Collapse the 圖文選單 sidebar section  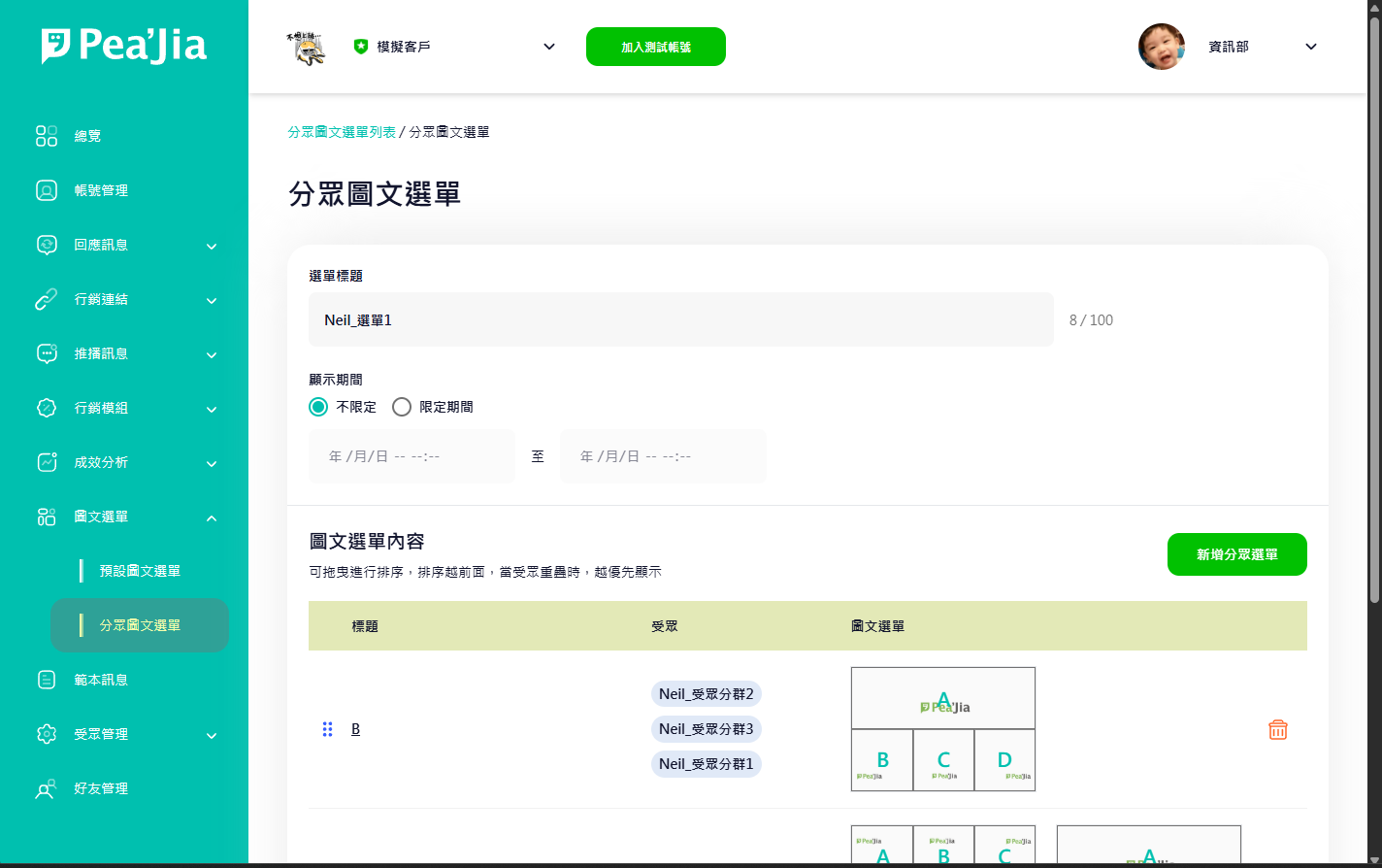(x=212, y=517)
